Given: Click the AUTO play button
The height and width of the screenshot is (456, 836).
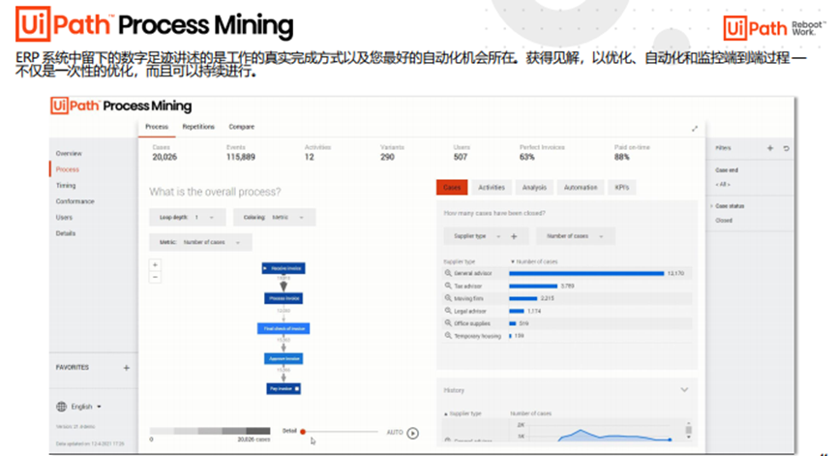Looking at the screenshot, I should coord(412,433).
